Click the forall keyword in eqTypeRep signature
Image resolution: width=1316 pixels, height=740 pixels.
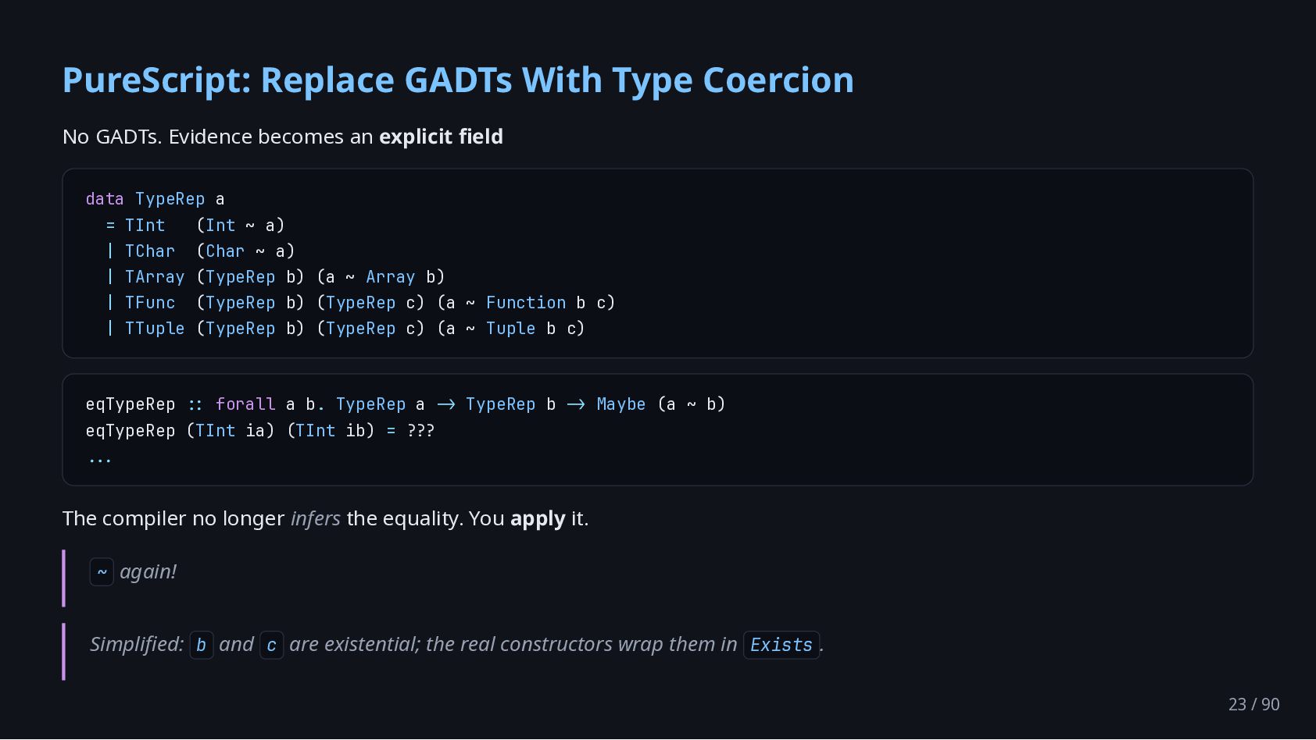pos(245,404)
